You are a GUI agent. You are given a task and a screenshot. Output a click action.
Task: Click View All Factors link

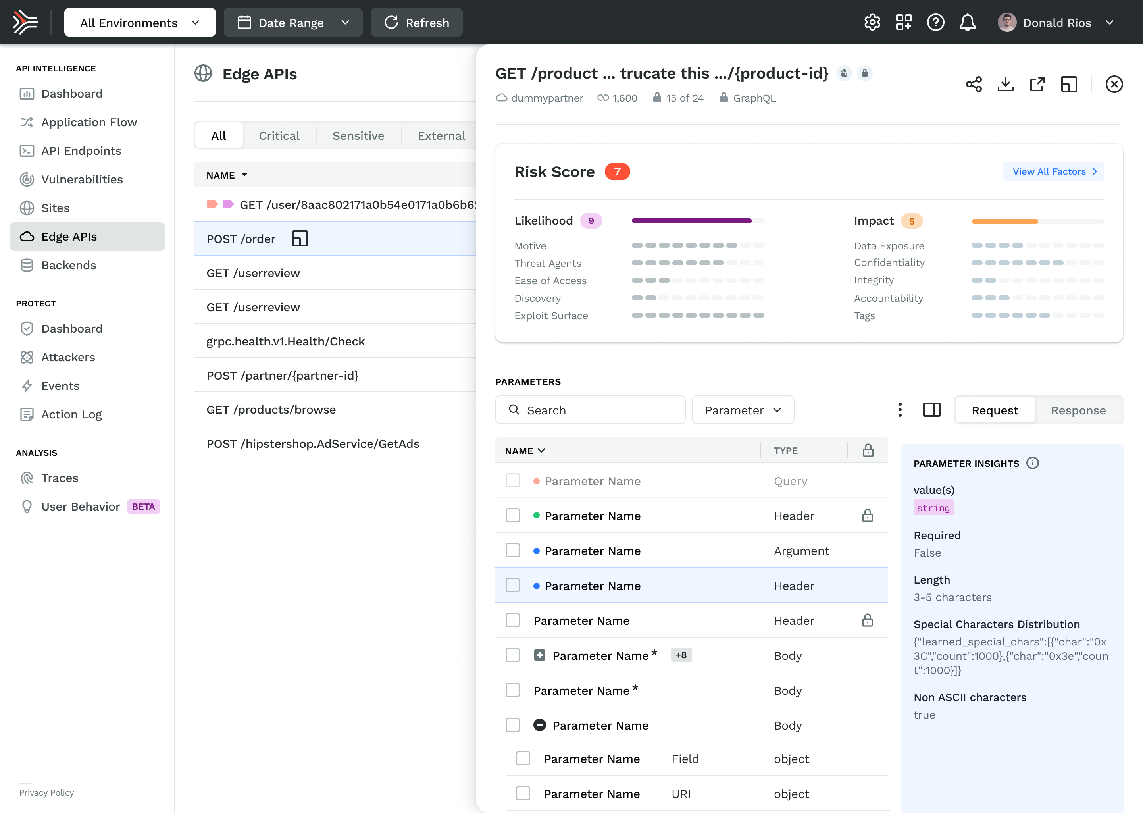coord(1053,172)
